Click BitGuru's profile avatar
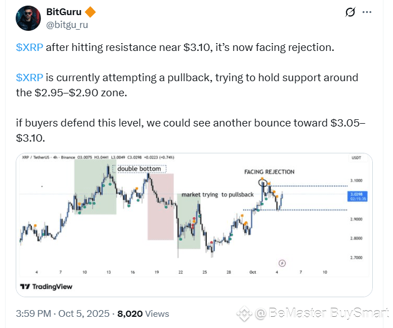 click(29, 18)
